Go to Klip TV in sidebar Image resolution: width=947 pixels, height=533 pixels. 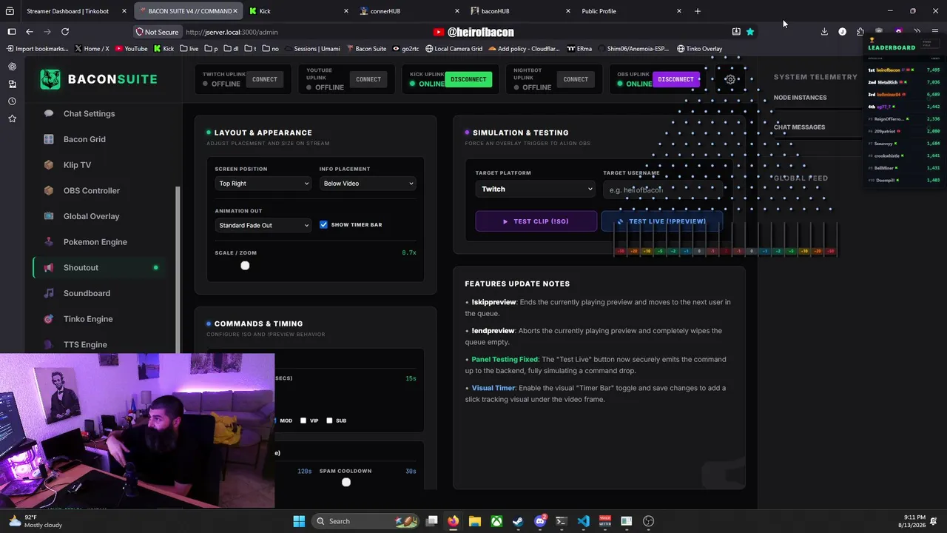coord(77,165)
